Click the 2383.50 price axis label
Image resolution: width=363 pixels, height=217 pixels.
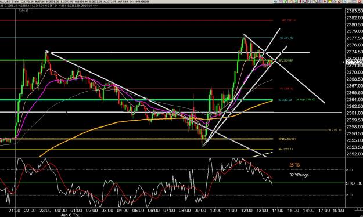pyautogui.click(x=354, y=11)
